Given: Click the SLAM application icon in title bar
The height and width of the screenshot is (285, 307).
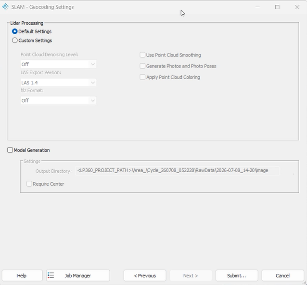Looking at the screenshot, I should [x=6, y=7].
